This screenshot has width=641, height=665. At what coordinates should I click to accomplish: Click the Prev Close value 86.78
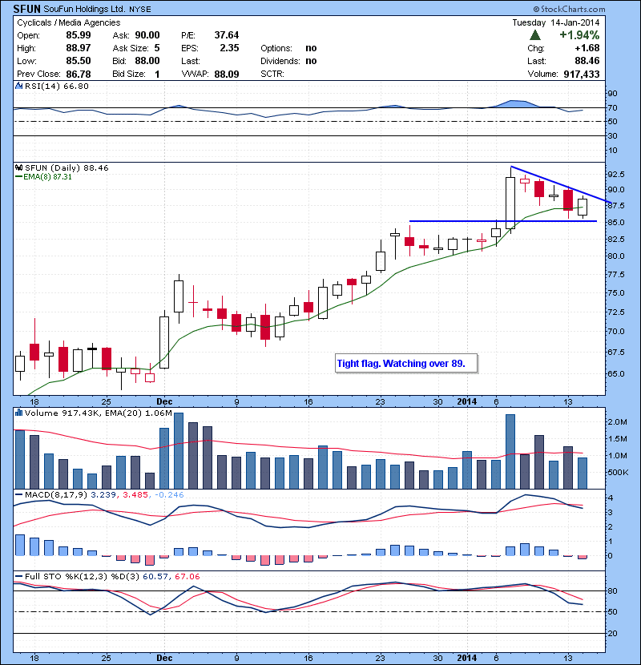pyautogui.click(x=79, y=75)
